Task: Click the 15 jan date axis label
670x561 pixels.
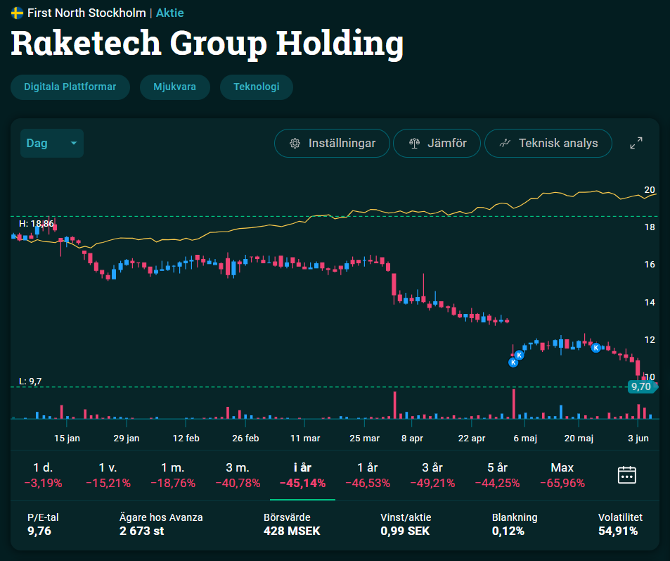Action: 67,439
